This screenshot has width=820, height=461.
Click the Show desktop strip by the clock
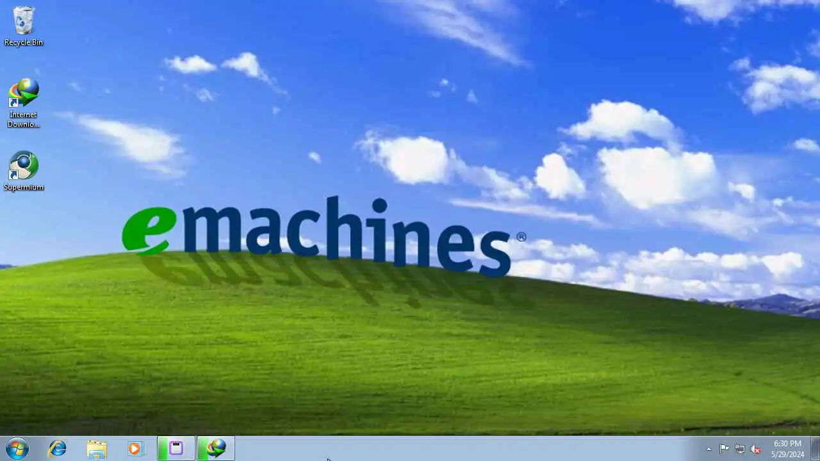pos(815,448)
